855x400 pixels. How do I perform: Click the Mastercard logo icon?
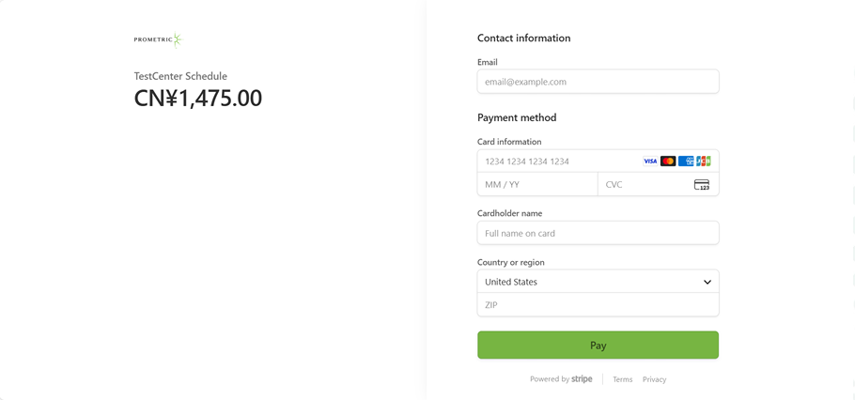[668, 162]
